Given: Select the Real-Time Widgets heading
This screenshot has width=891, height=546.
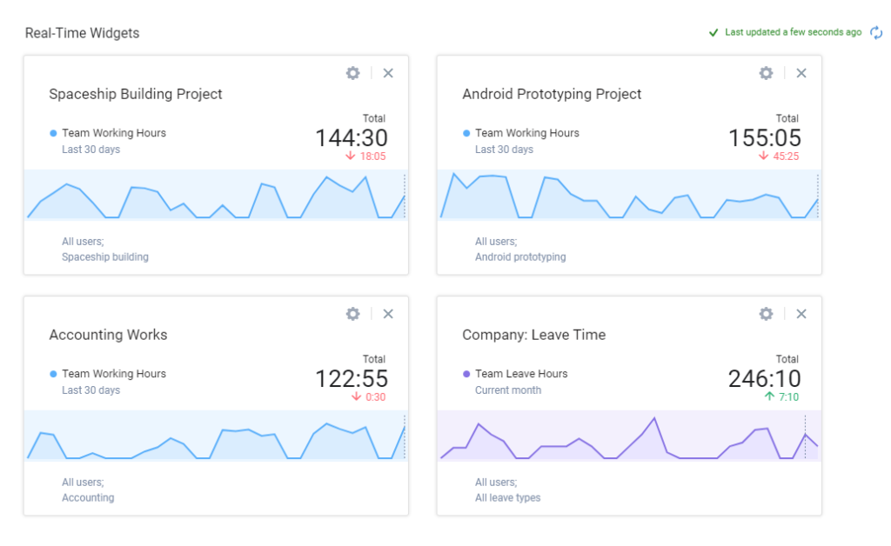Looking at the screenshot, I should (82, 33).
